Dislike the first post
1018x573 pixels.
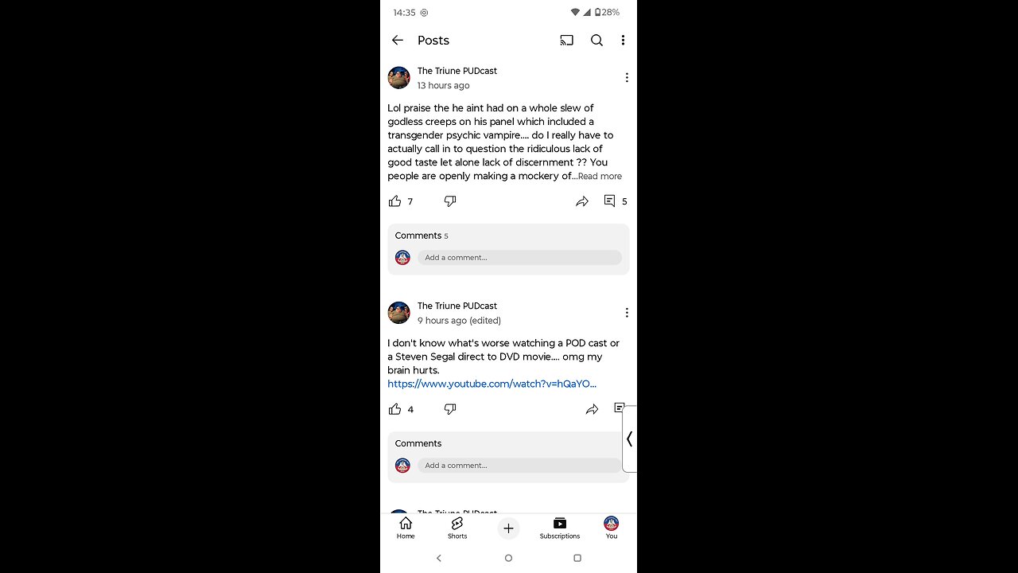[x=450, y=201]
